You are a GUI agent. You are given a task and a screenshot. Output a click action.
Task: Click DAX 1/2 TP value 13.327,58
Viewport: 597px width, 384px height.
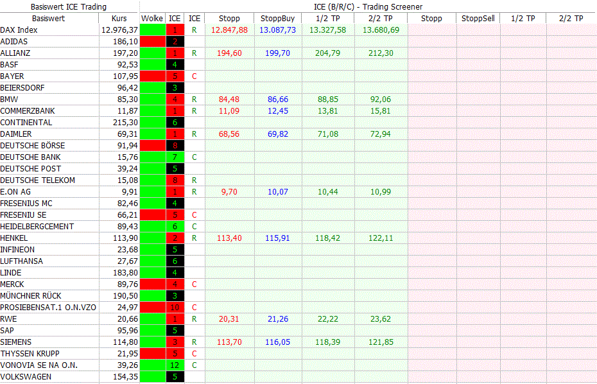[x=327, y=30]
